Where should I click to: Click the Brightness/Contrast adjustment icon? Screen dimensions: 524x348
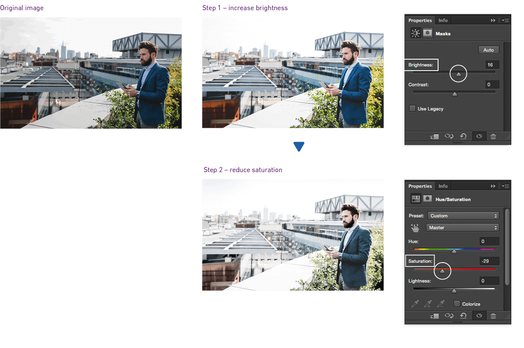[416, 33]
